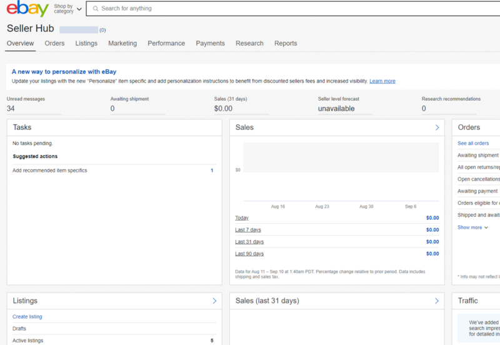Click the search magnifier icon
The image size is (500, 345).
point(94,9)
